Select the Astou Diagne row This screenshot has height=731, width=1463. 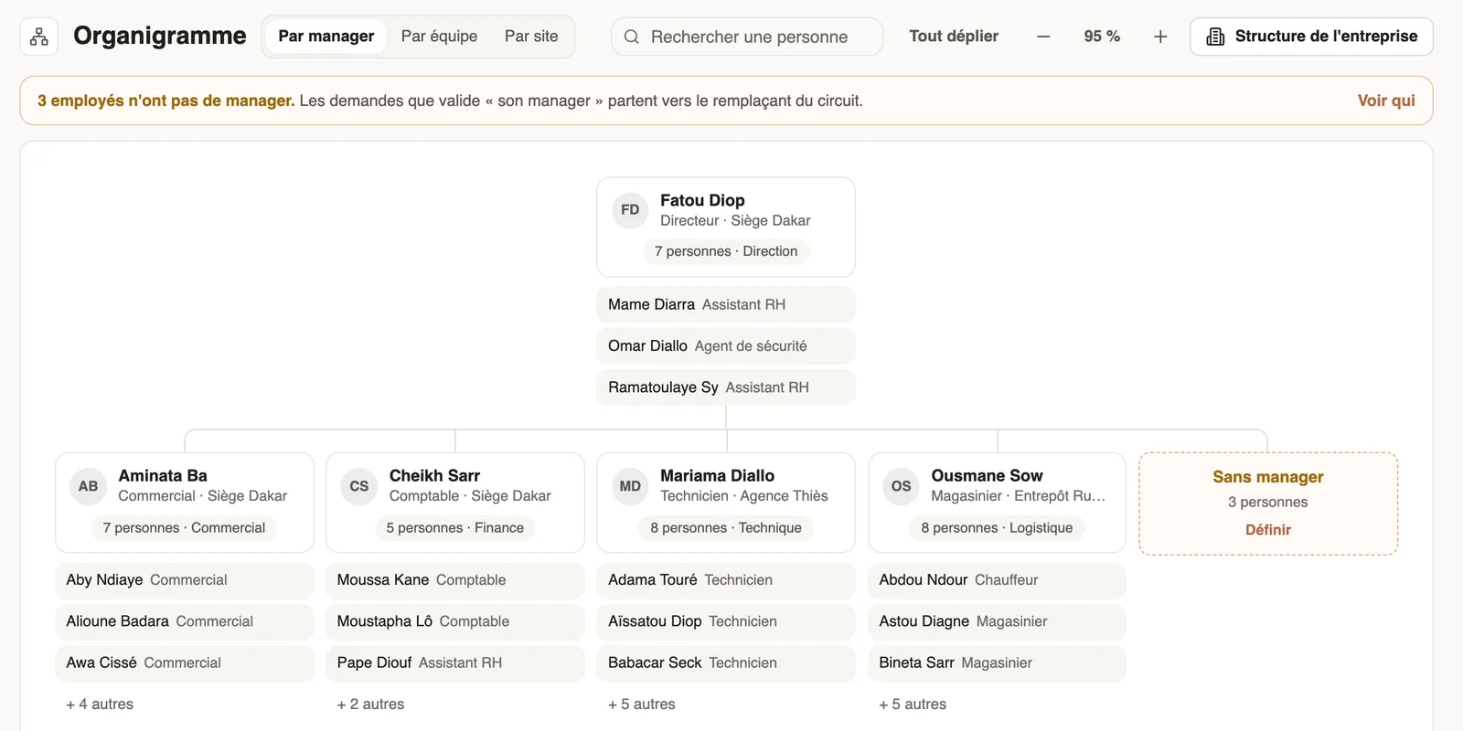point(998,621)
